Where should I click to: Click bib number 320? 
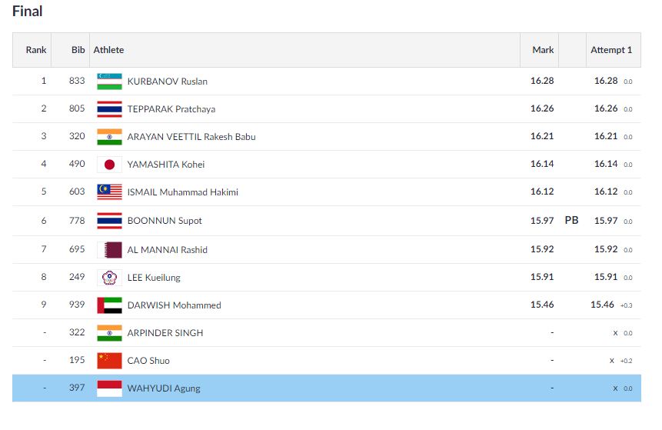coord(77,136)
